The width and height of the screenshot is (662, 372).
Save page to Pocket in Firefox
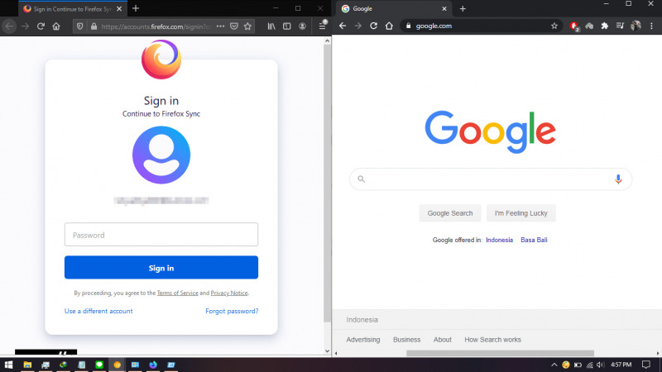point(234,26)
